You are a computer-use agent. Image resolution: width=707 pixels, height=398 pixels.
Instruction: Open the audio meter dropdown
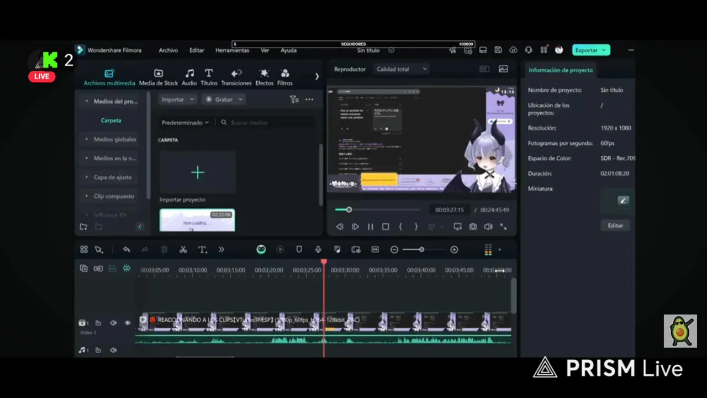pyautogui.click(x=499, y=250)
